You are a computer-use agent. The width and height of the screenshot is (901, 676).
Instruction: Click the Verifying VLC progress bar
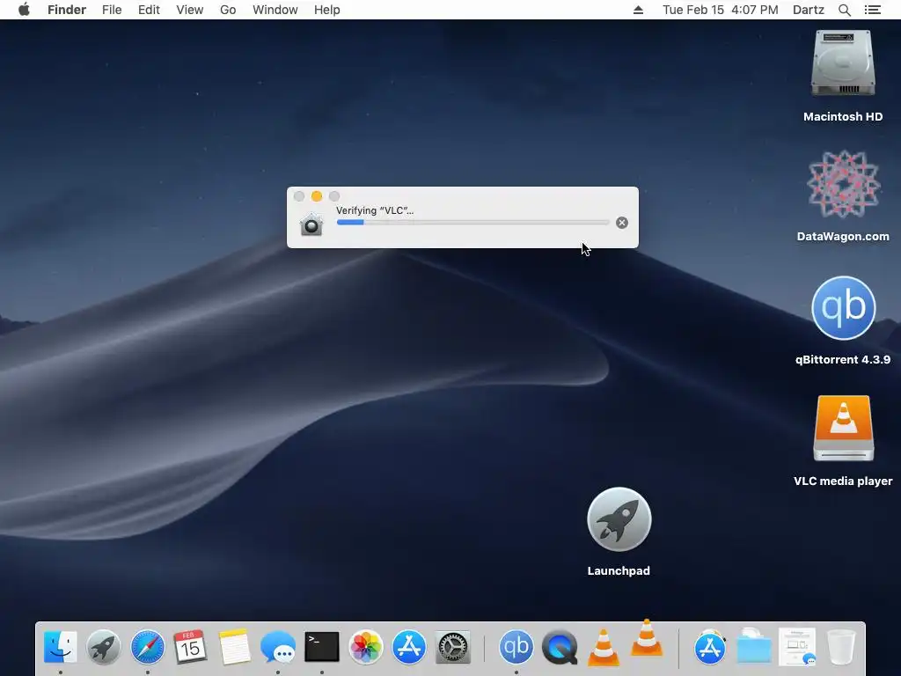pyautogui.click(x=472, y=223)
